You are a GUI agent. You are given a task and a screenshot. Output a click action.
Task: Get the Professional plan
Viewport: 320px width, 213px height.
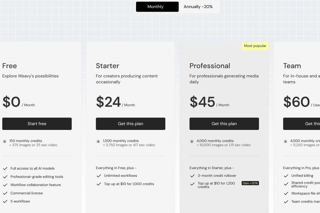pyautogui.click(x=224, y=124)
